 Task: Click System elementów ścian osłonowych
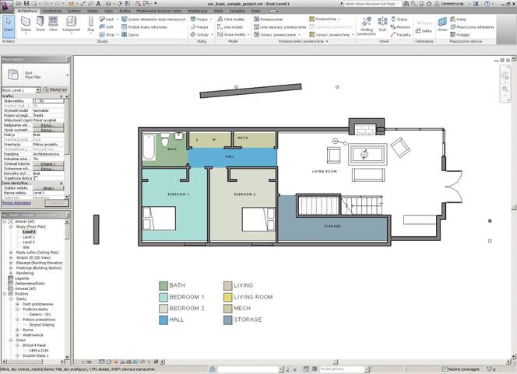153,19
